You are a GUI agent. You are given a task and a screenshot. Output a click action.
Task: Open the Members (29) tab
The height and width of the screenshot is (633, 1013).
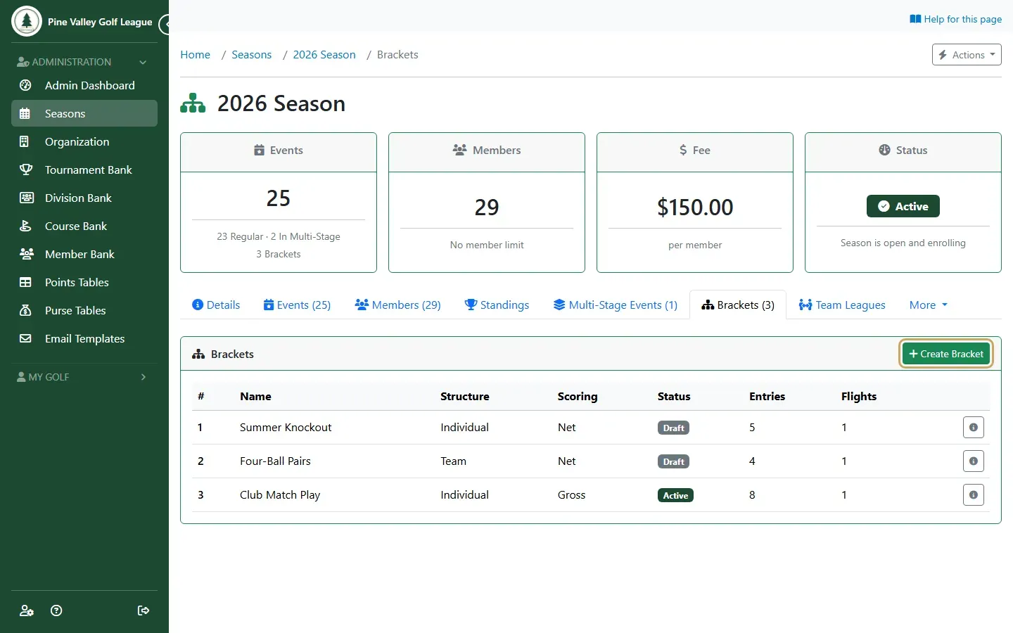click(x=398, y=305)
